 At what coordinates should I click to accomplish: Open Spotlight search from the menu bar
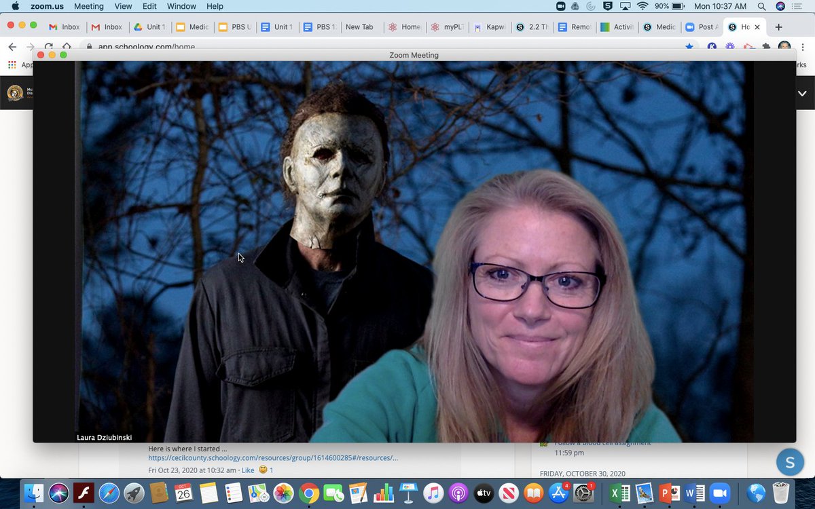761,6
